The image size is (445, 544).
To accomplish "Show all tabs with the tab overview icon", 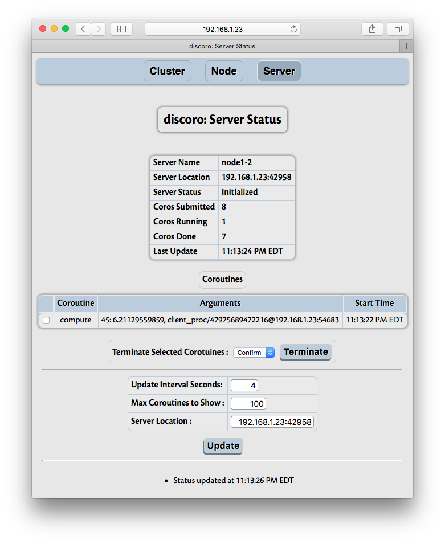I will [398, 29].
